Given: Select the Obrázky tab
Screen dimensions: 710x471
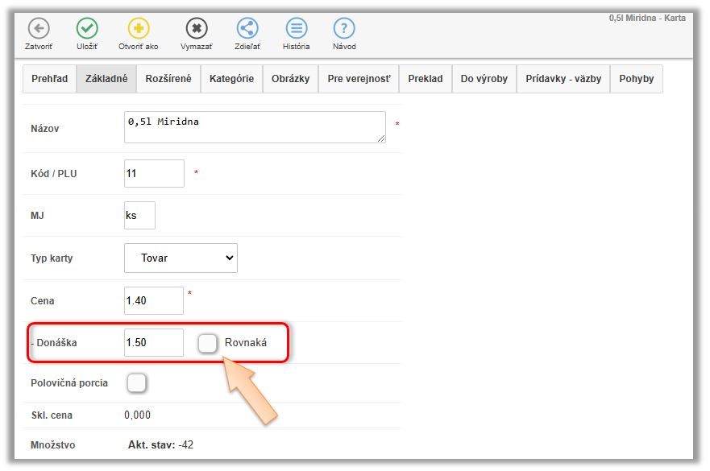Looking at the screenshot, I should click(x=290, y=79).
